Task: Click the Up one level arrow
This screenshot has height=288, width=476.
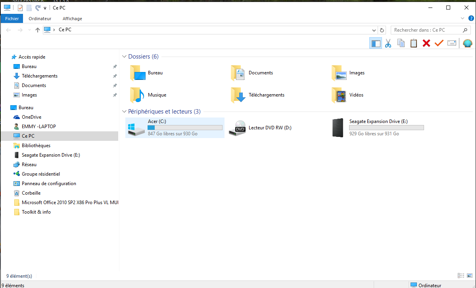Action: 38,30
